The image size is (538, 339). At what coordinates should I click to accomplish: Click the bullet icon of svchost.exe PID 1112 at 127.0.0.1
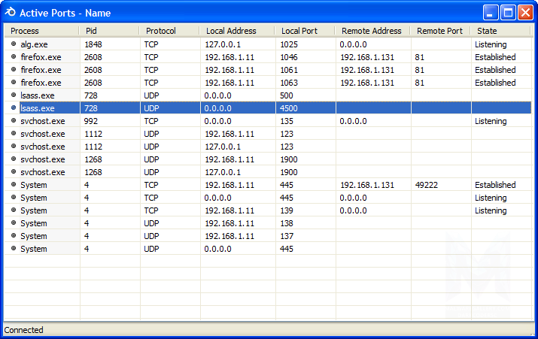(x=13, y=147)
